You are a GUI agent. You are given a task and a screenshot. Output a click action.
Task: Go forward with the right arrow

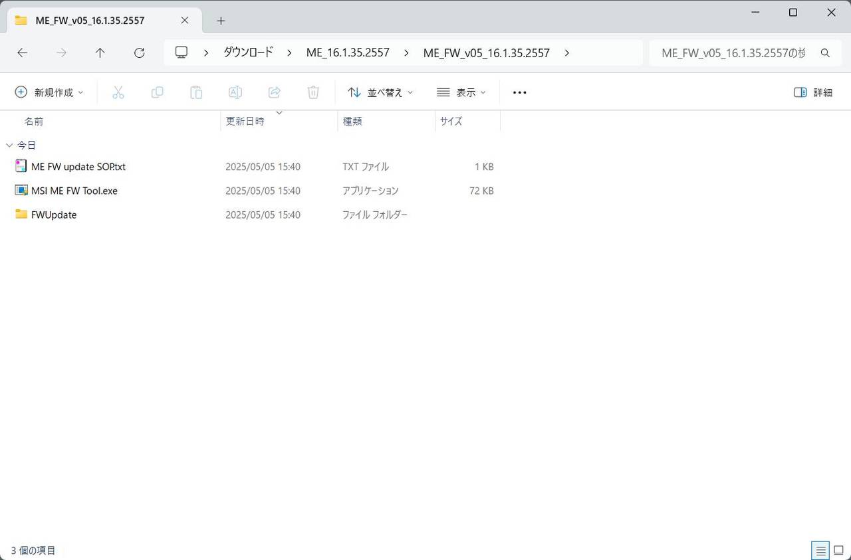pos(61,53)
